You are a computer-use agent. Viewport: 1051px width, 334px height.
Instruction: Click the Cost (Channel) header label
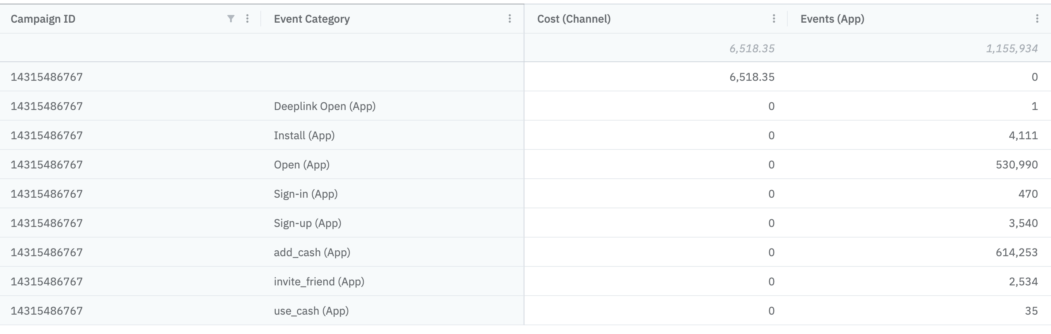(x=574, y=19)
